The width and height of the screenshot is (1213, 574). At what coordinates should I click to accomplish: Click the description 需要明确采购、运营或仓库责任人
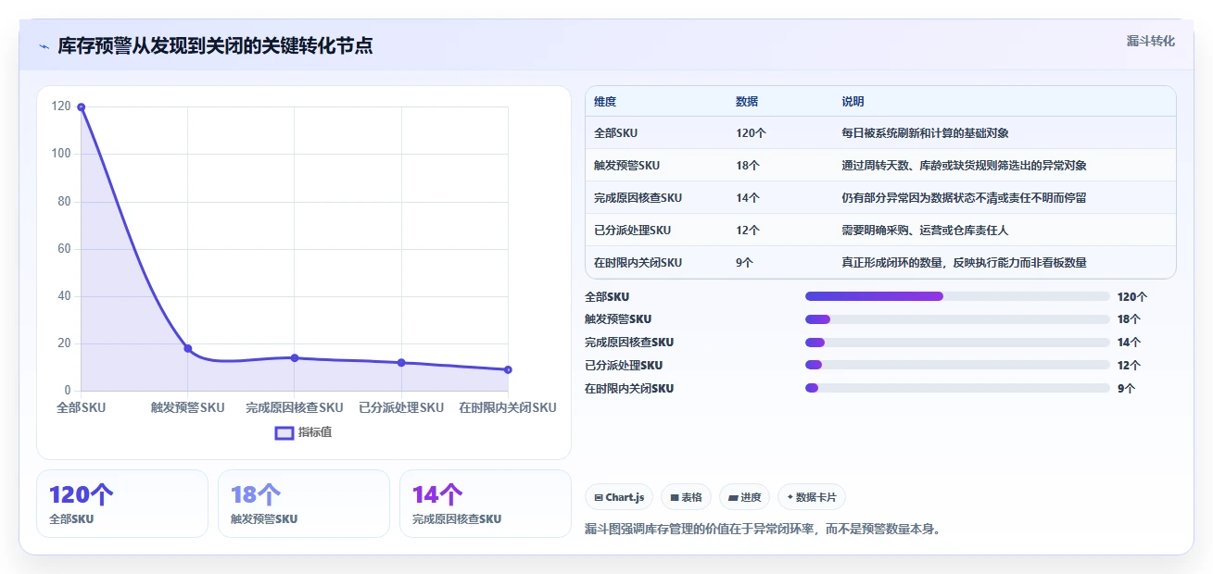click(925, 231)
